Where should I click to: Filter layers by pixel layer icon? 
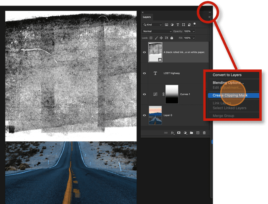167,25
